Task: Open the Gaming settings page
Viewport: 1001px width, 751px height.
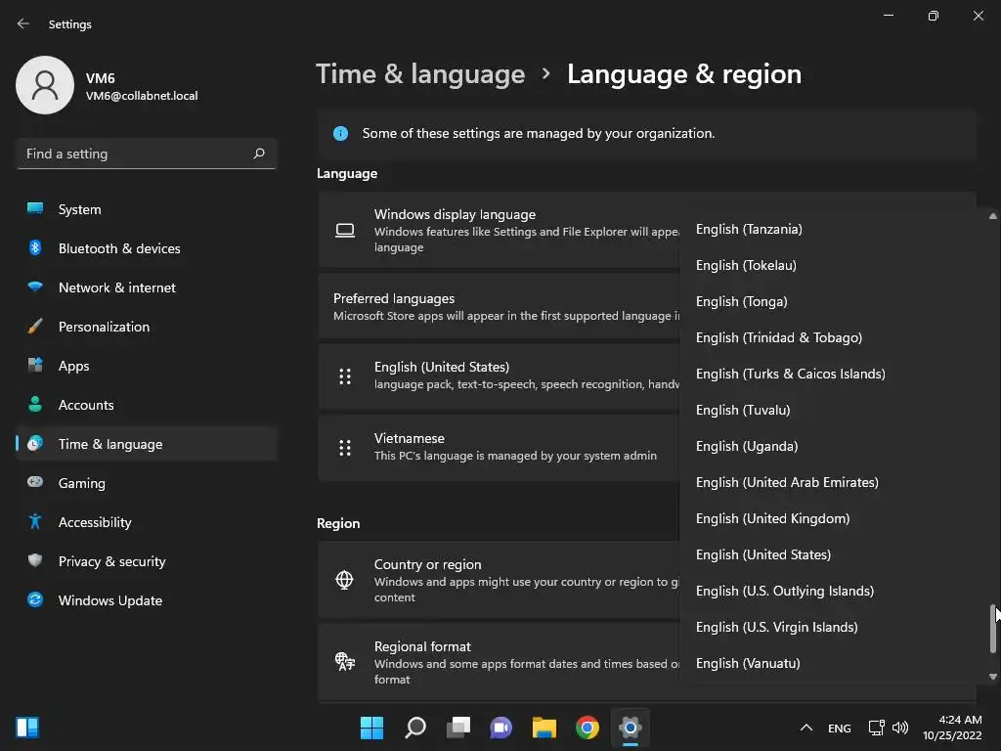Action: [x=147, y=483]
